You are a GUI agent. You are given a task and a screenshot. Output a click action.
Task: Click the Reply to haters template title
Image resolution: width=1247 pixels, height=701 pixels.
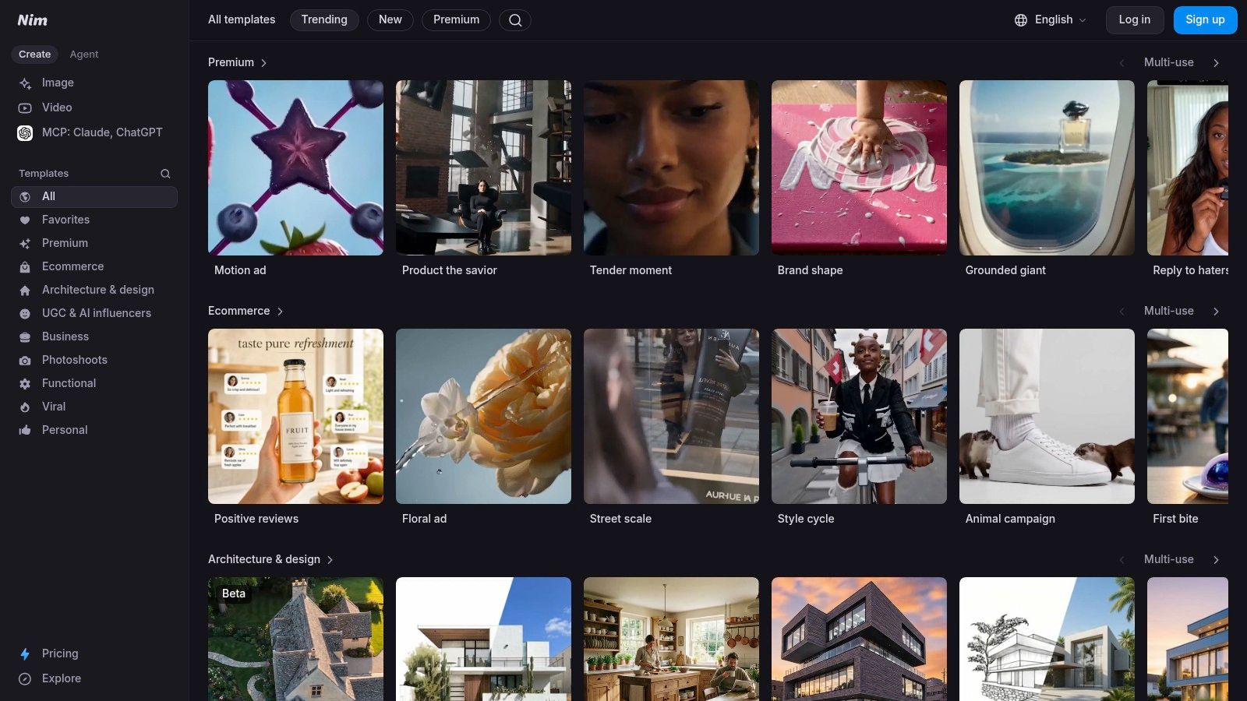tap(1190, 270)
